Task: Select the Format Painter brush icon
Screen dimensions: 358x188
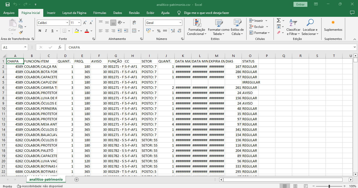Action: point(21,33)
